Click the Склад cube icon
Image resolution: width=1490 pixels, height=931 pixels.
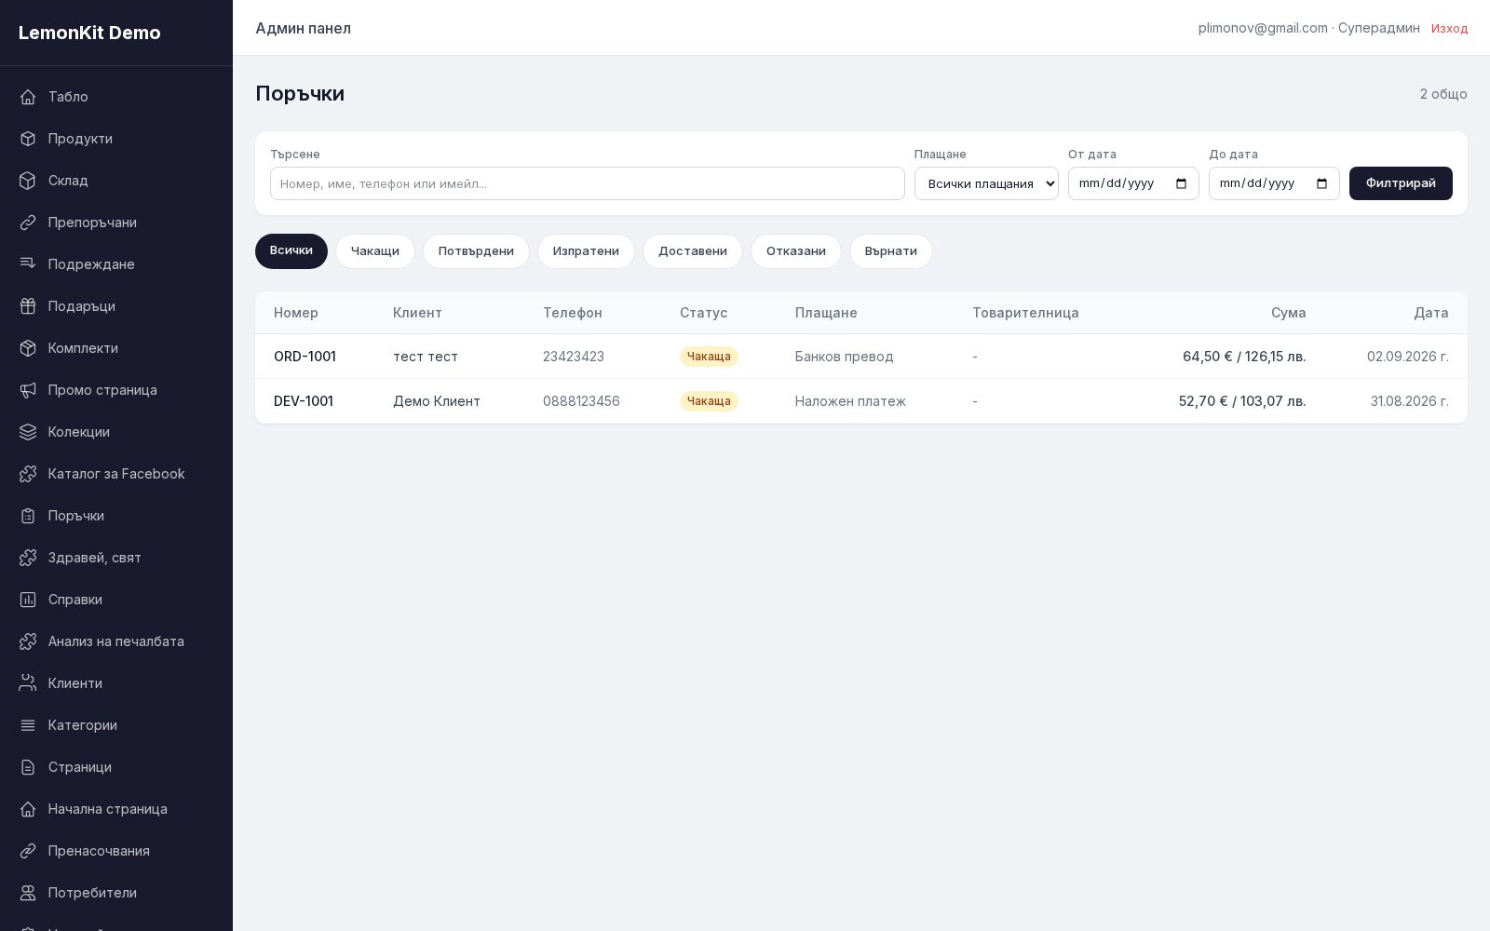(28, 181)
